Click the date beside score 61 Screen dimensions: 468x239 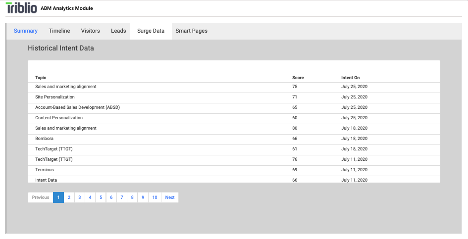pos(354,149)
